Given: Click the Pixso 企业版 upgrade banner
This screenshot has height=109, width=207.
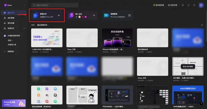Looking at the screenshot, I should (14, 103).
